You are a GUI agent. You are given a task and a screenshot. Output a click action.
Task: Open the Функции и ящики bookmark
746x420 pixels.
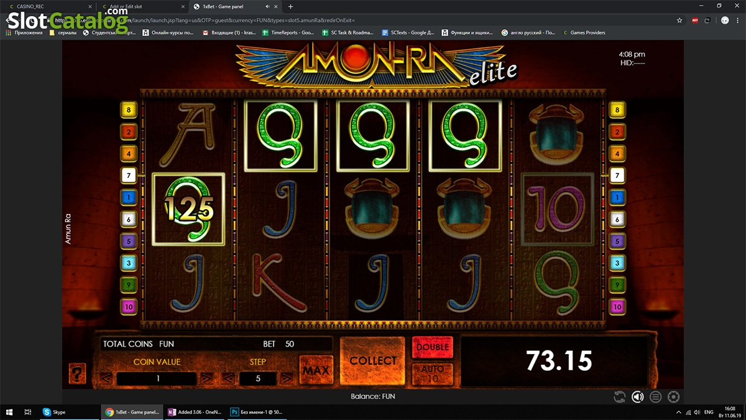pos(467,32)
